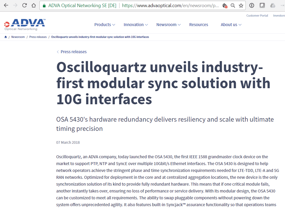Click the ADVA Optical Networking logo
The height and width of the screenshot is (208, 285).
[24, 24]
